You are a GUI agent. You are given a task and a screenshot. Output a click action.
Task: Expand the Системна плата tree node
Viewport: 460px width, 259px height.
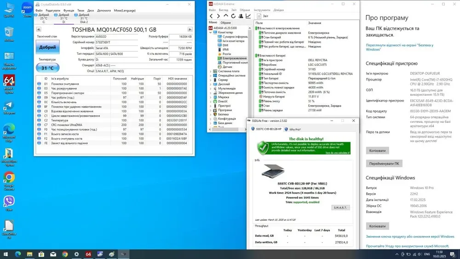[211, 71]
